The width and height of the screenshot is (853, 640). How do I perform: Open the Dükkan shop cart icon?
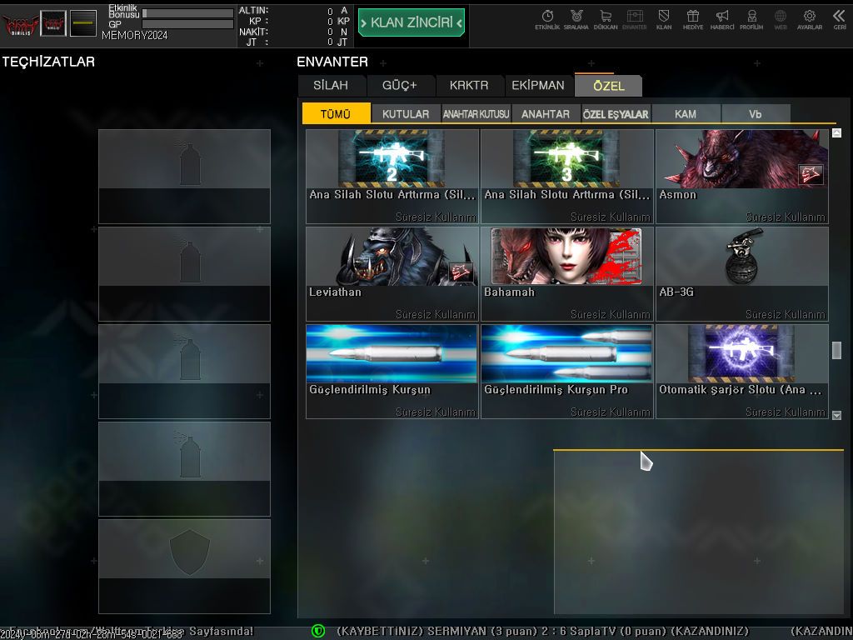[x=606, y=20]
